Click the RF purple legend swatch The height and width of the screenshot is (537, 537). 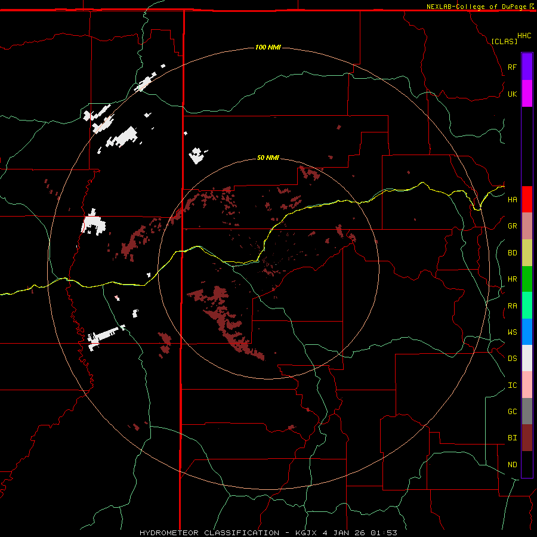click(527, 66)
